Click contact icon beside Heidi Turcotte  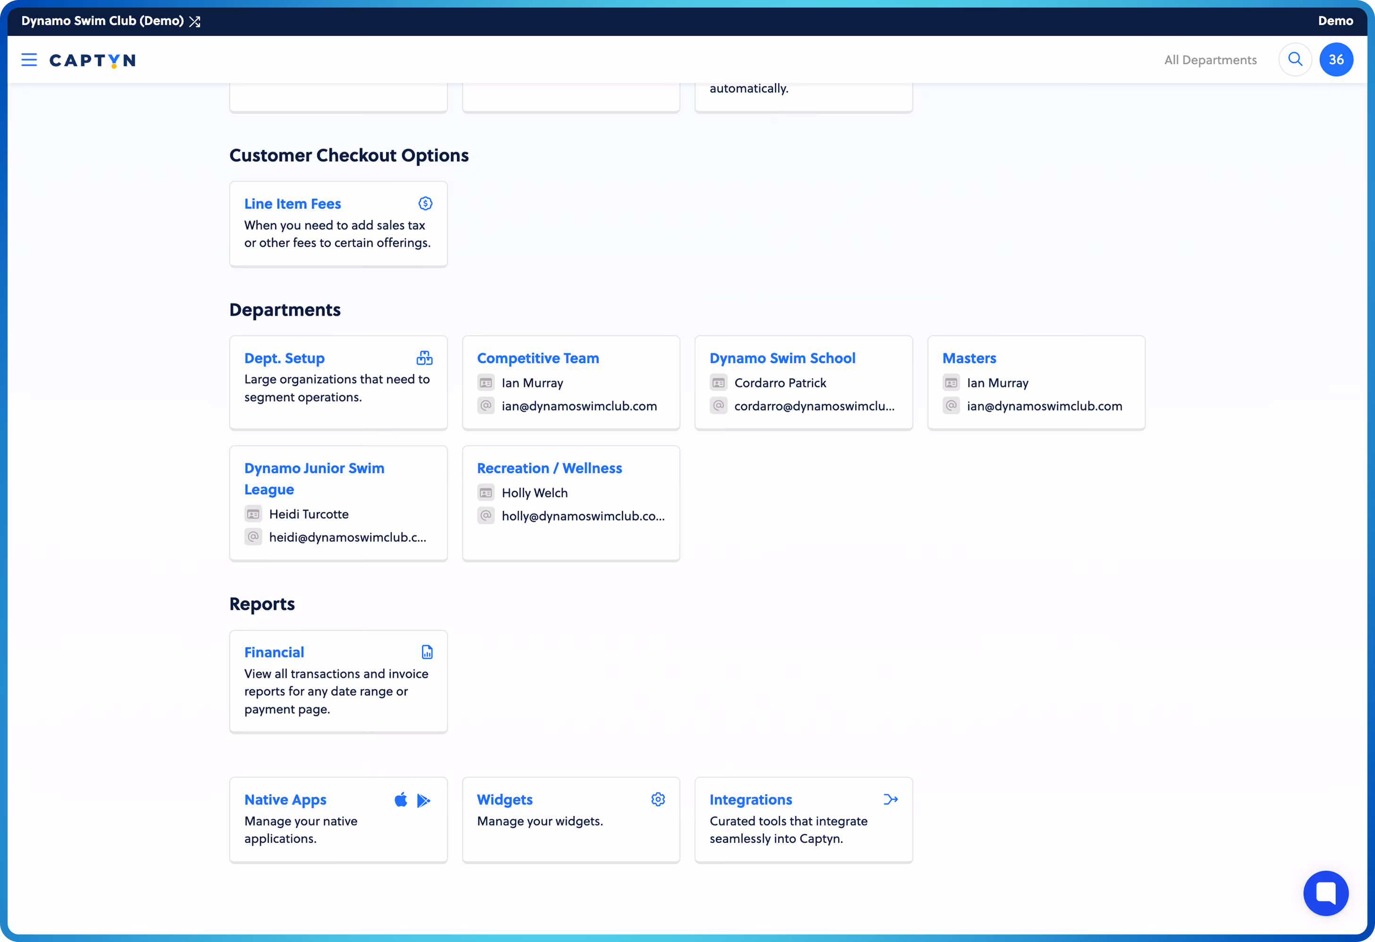tap(253, 514)
